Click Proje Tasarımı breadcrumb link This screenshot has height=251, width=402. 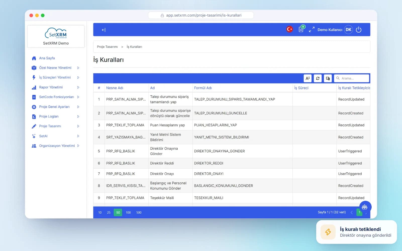[107, 47]
